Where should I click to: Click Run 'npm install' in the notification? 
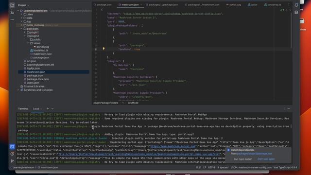click(x=242, y=159)
